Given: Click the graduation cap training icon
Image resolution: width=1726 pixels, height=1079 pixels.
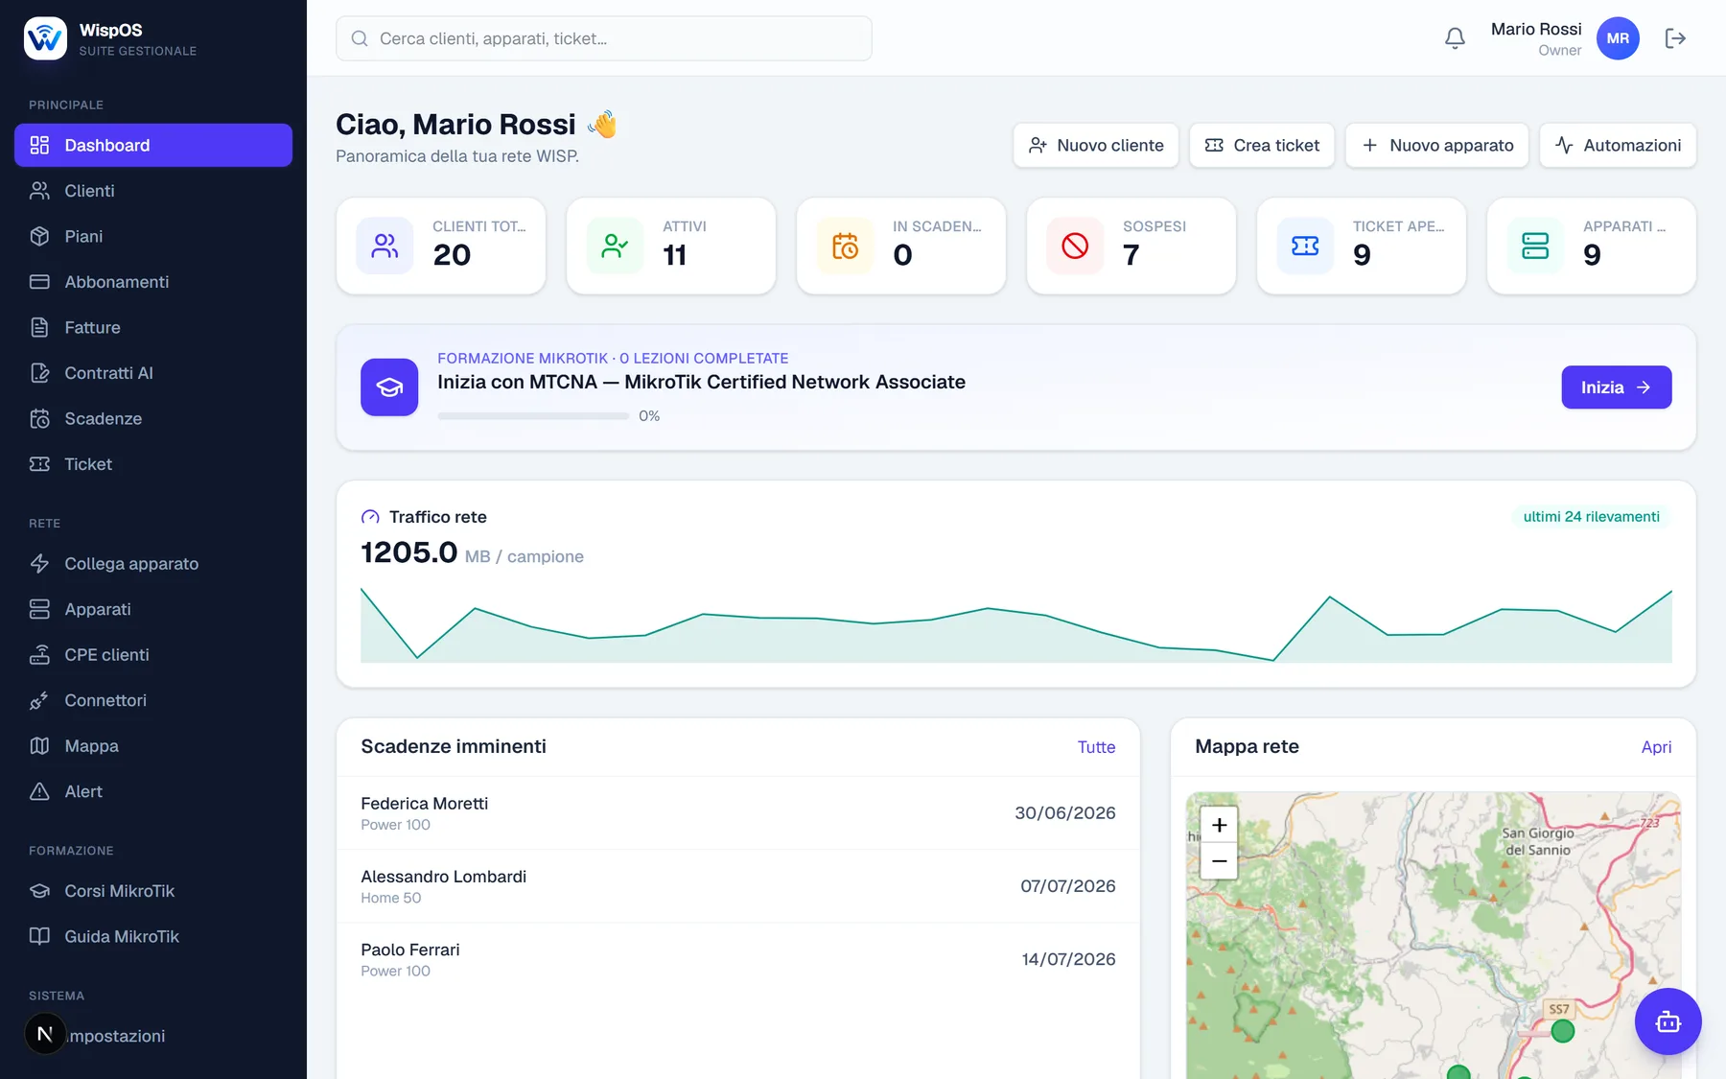Looking at the screenshot, I should 389,387.
